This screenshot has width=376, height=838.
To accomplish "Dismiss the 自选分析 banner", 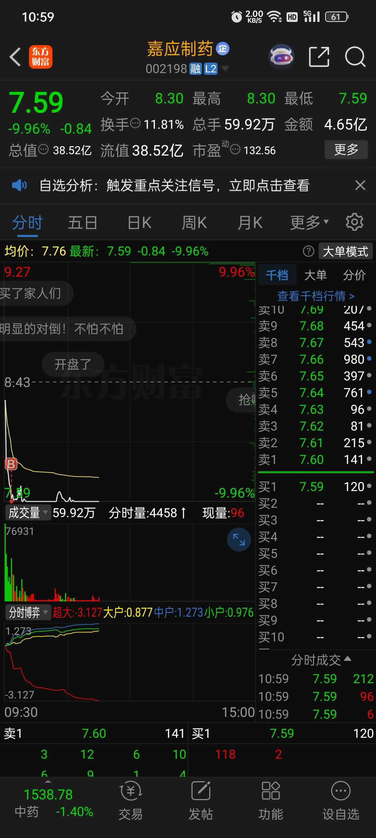I will pyautogui.click(x=360, y=185).
